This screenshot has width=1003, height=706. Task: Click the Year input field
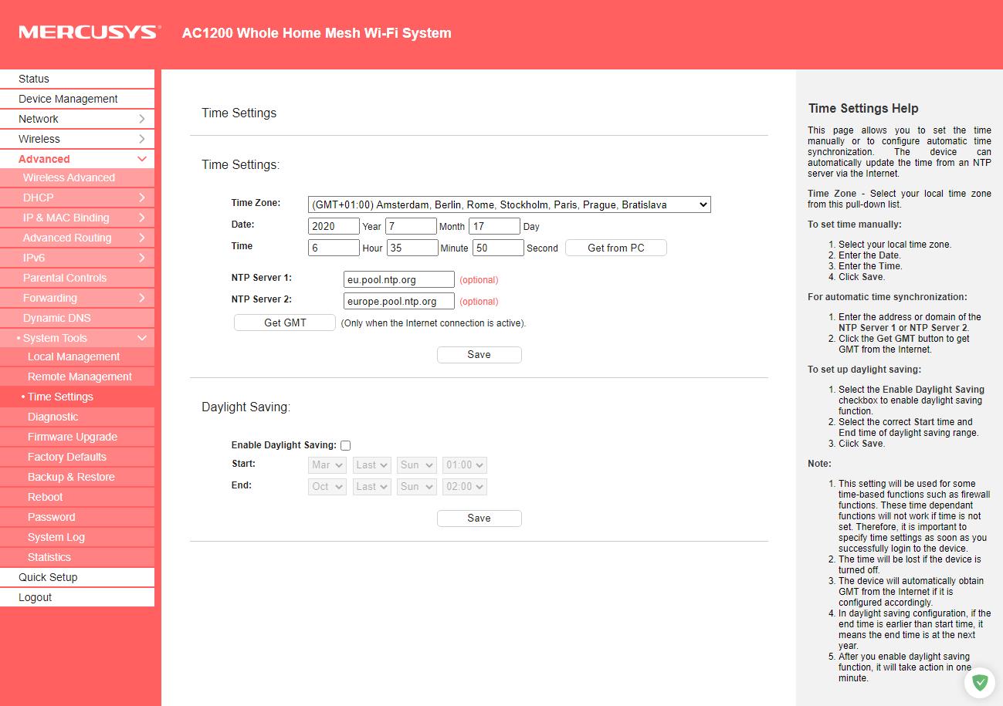point(334,226)
